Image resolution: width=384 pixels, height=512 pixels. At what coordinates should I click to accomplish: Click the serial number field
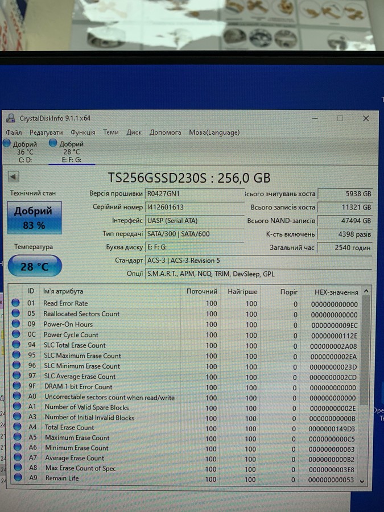coord(195,207)
